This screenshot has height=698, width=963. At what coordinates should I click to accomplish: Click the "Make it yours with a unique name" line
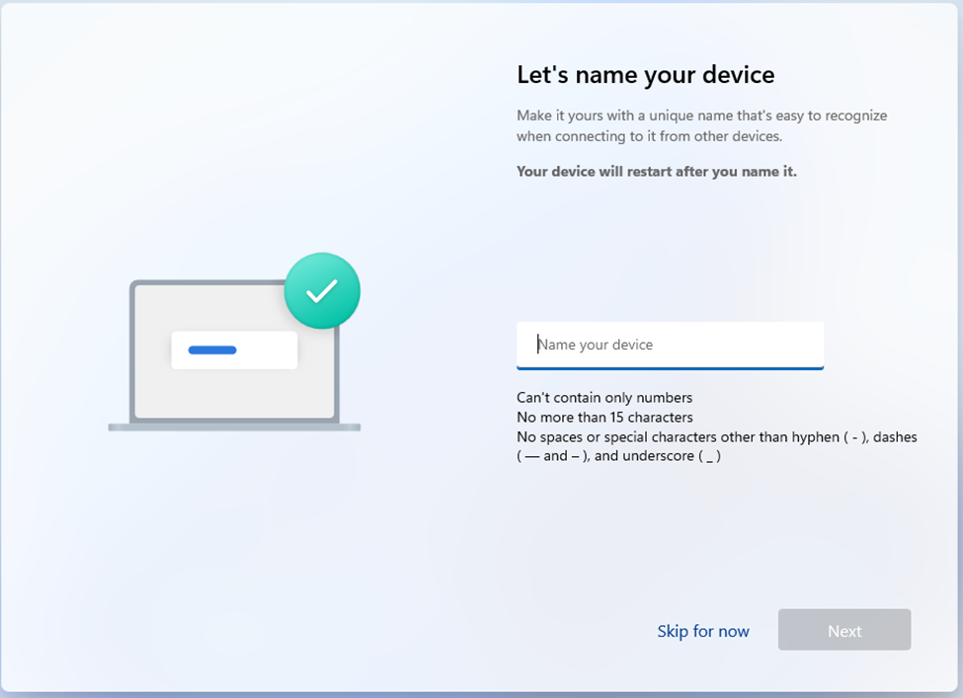pyautogui.click(x=701, y=116)
